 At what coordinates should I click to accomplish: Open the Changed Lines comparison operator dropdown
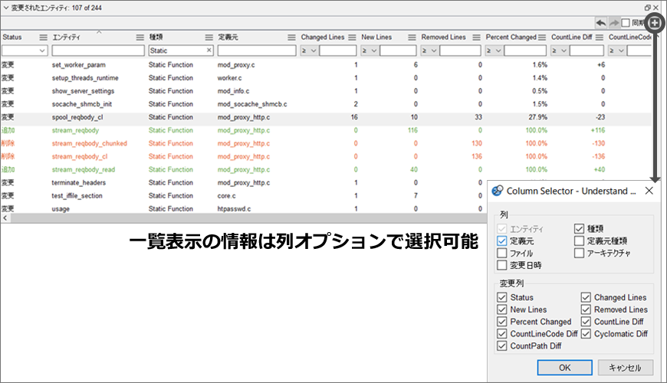(309, 51)
